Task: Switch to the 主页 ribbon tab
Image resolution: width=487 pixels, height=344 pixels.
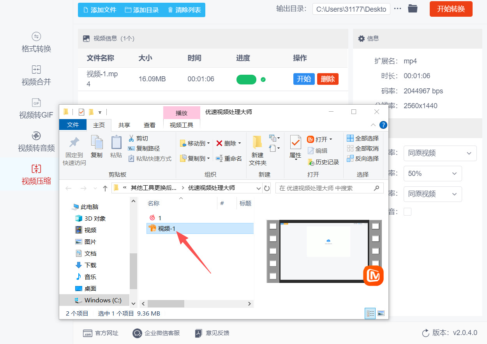Action: point(99,125)
